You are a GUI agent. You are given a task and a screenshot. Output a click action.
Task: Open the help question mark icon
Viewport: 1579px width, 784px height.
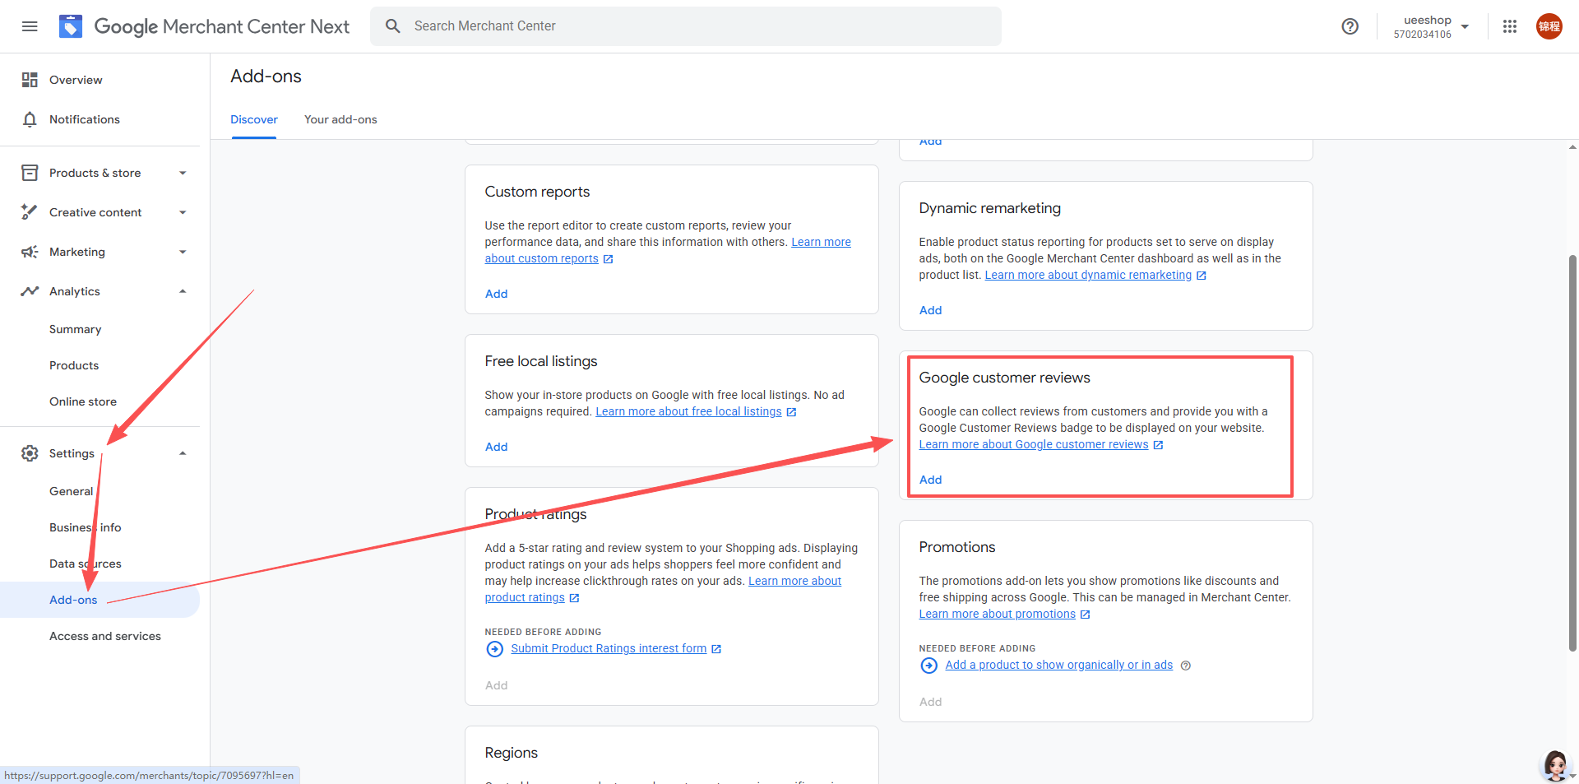[1350, 26]
